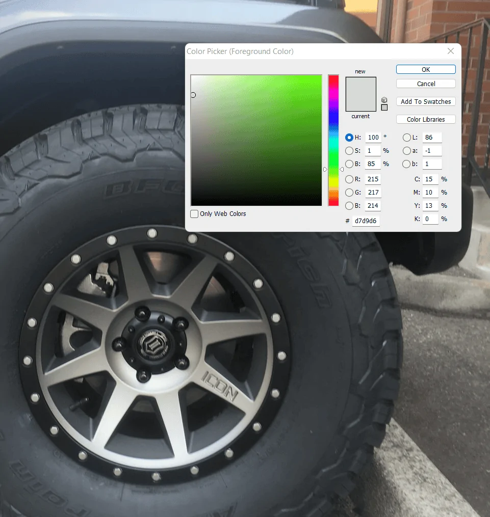This screenshot has width=490, height=517.
Task: Click inside the green color field
Action: pos(256,141)
